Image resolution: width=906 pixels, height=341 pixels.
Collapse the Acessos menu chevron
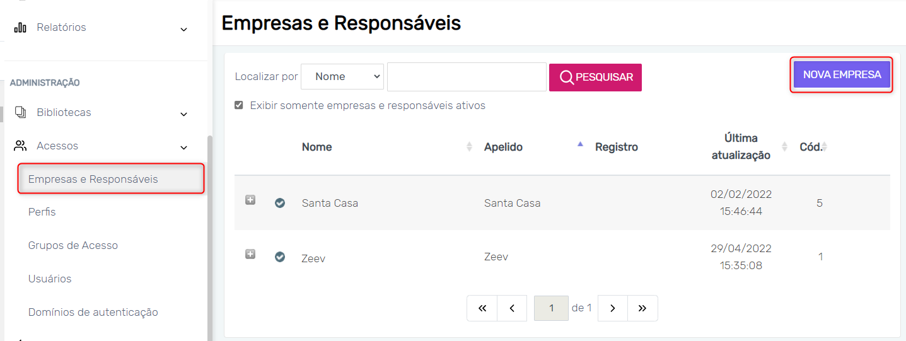183,147
